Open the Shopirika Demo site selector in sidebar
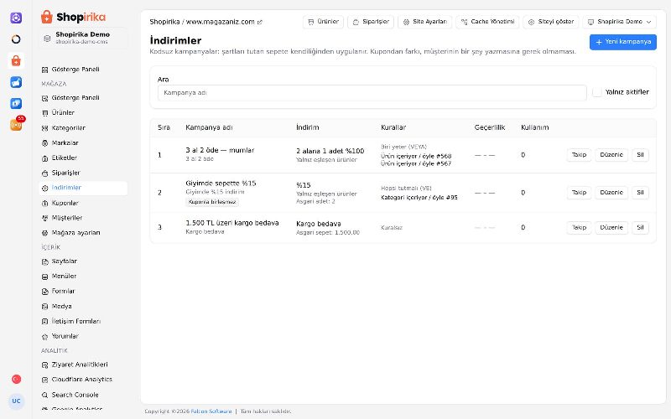 (x=83, y=38)
